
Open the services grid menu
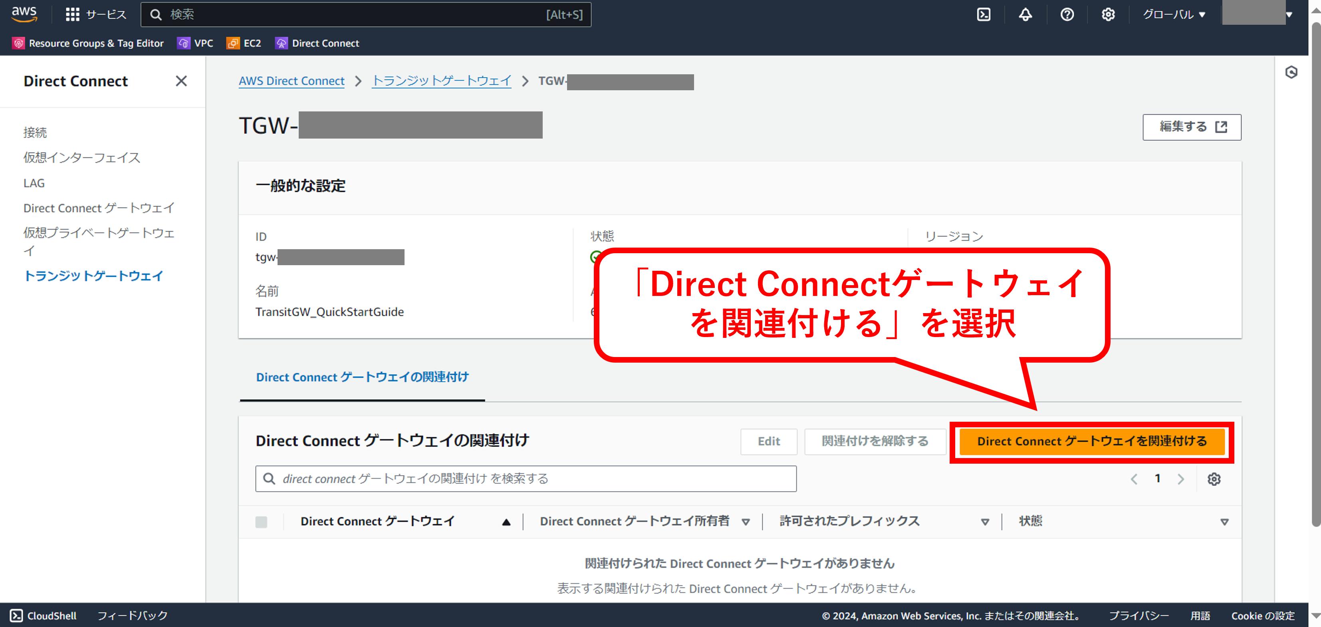coord(72,14)
